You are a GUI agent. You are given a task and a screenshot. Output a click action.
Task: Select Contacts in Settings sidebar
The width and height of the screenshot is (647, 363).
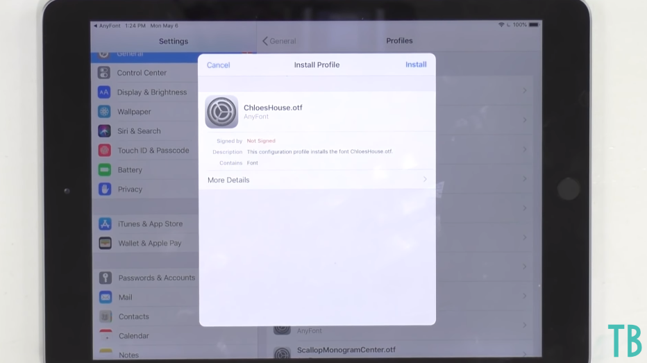point(146,316)
